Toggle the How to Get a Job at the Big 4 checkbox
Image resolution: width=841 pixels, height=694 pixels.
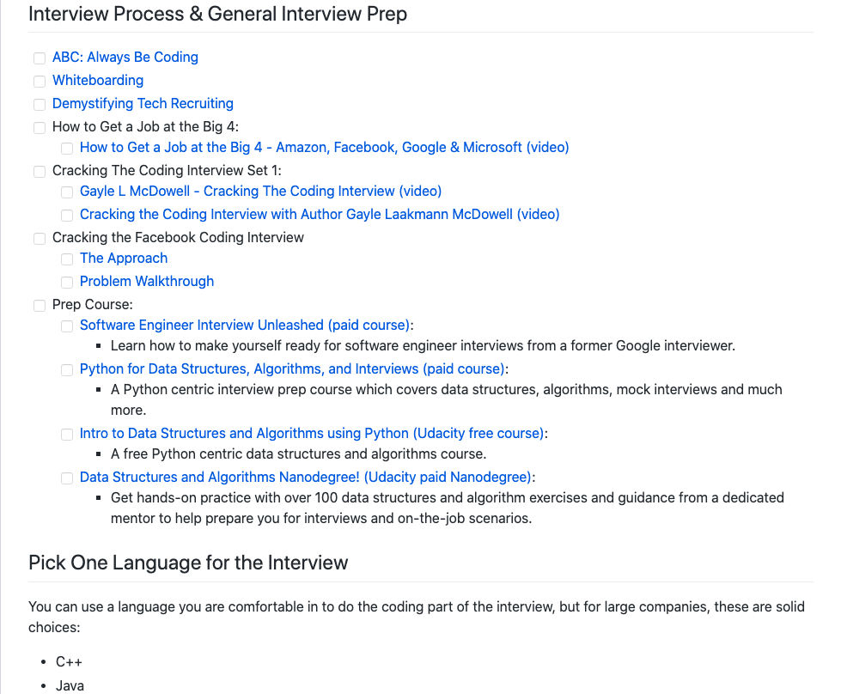click(40, 128)
